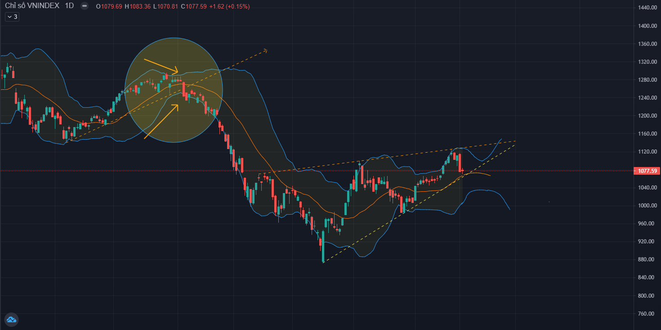
Task: Click arrowhead ending the dashed orange trendline
Action: [265, 50]
